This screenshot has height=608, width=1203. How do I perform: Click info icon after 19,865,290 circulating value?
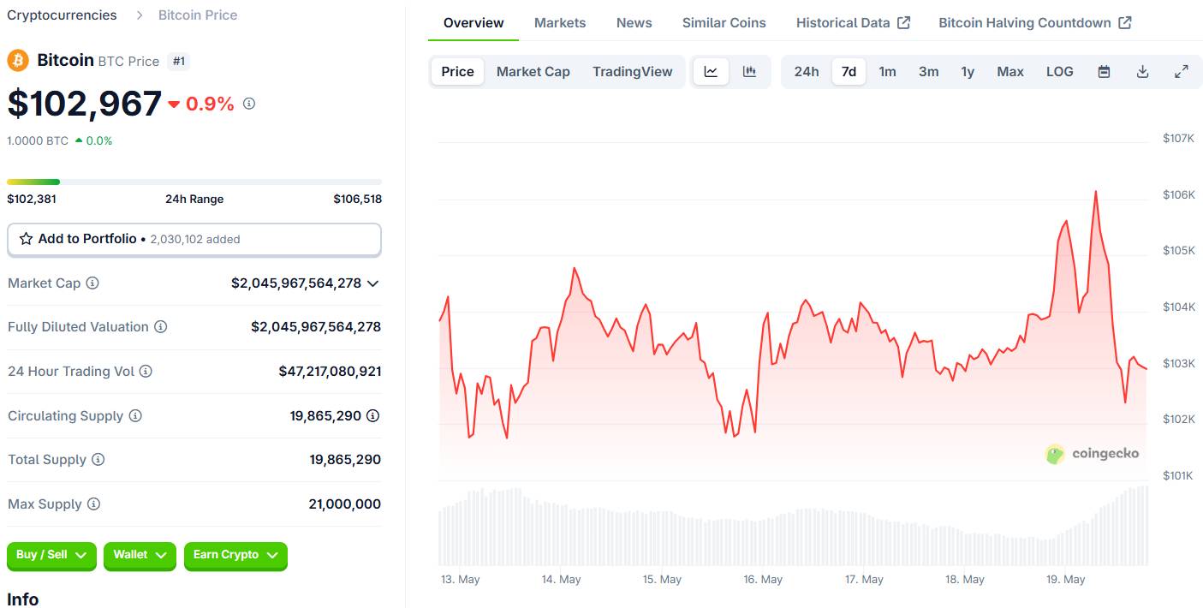[373, 416]
